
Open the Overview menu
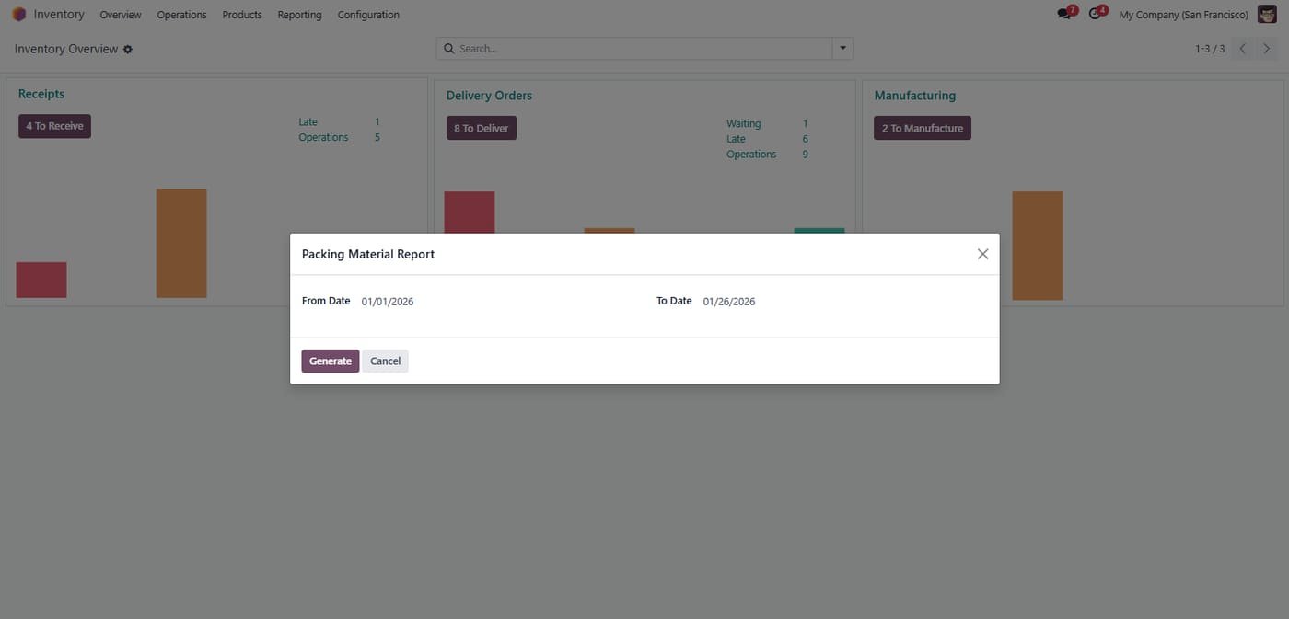click(x=121, y=15)
